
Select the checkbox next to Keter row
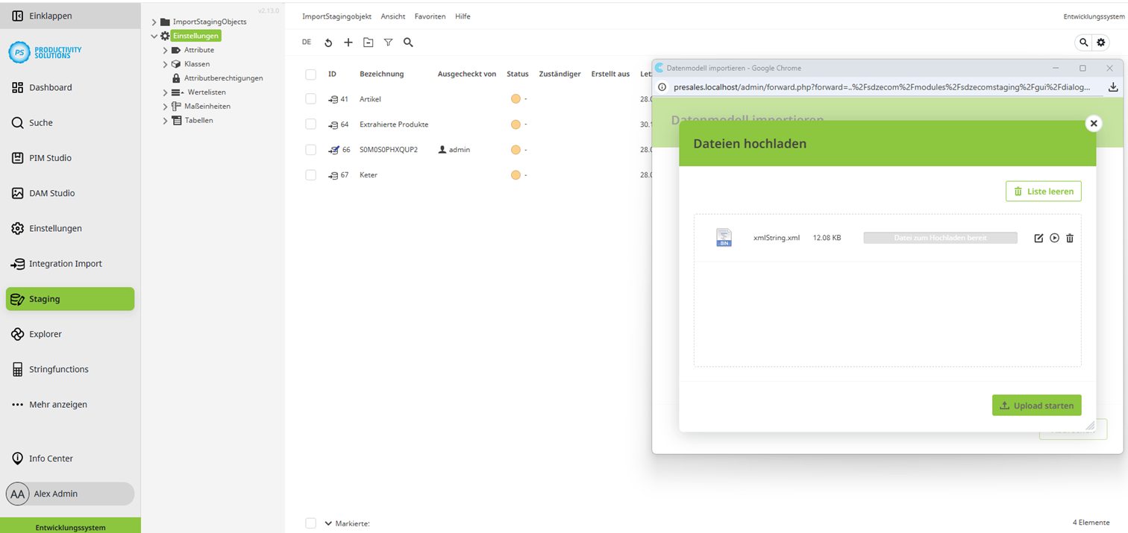pyautogui.click(x=311, y=175)
